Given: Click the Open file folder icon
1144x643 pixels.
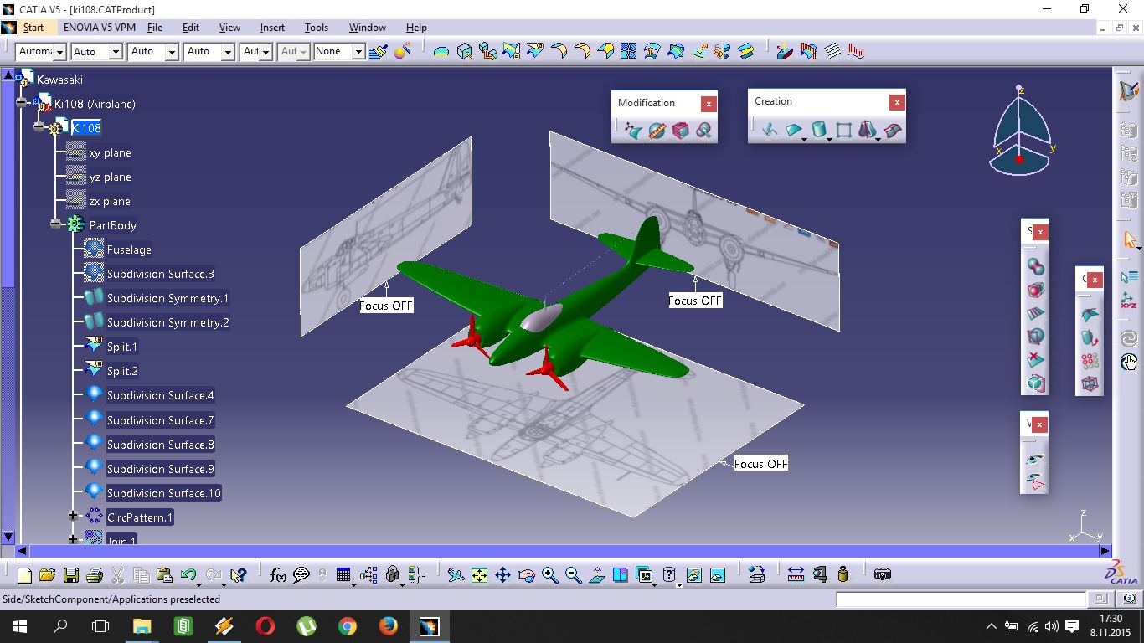Looking at the screenshot, I should click(47, 575).
